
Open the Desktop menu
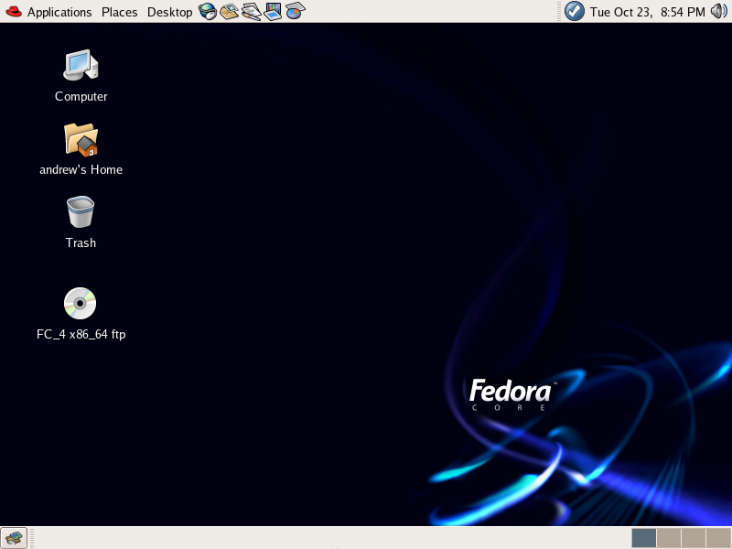point(169,12)
